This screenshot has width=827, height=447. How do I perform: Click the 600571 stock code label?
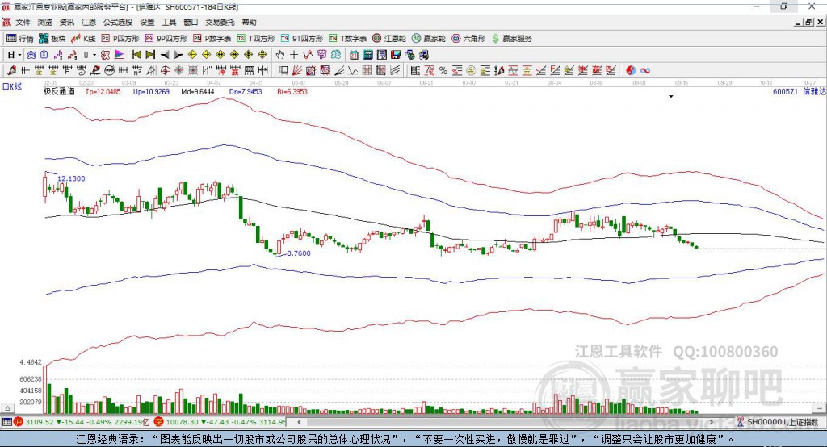785,91
